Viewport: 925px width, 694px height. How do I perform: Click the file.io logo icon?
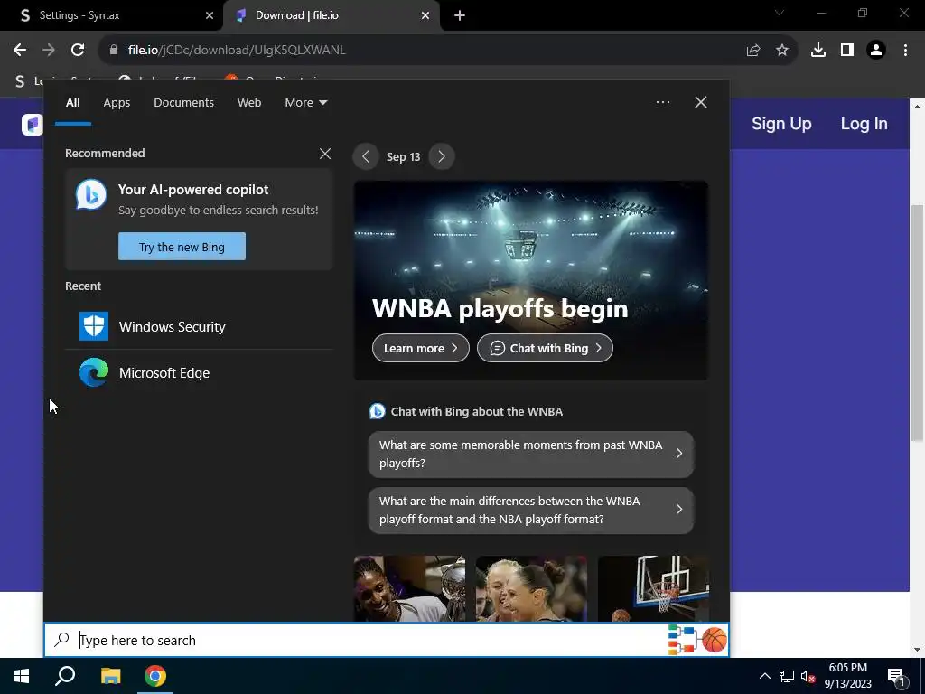click(32, 124)
